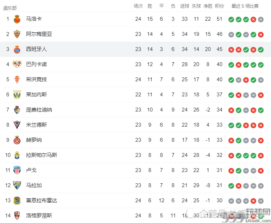Click the 最近 5 场比赛 column header

pyautogui.click(x=245, y=6)
